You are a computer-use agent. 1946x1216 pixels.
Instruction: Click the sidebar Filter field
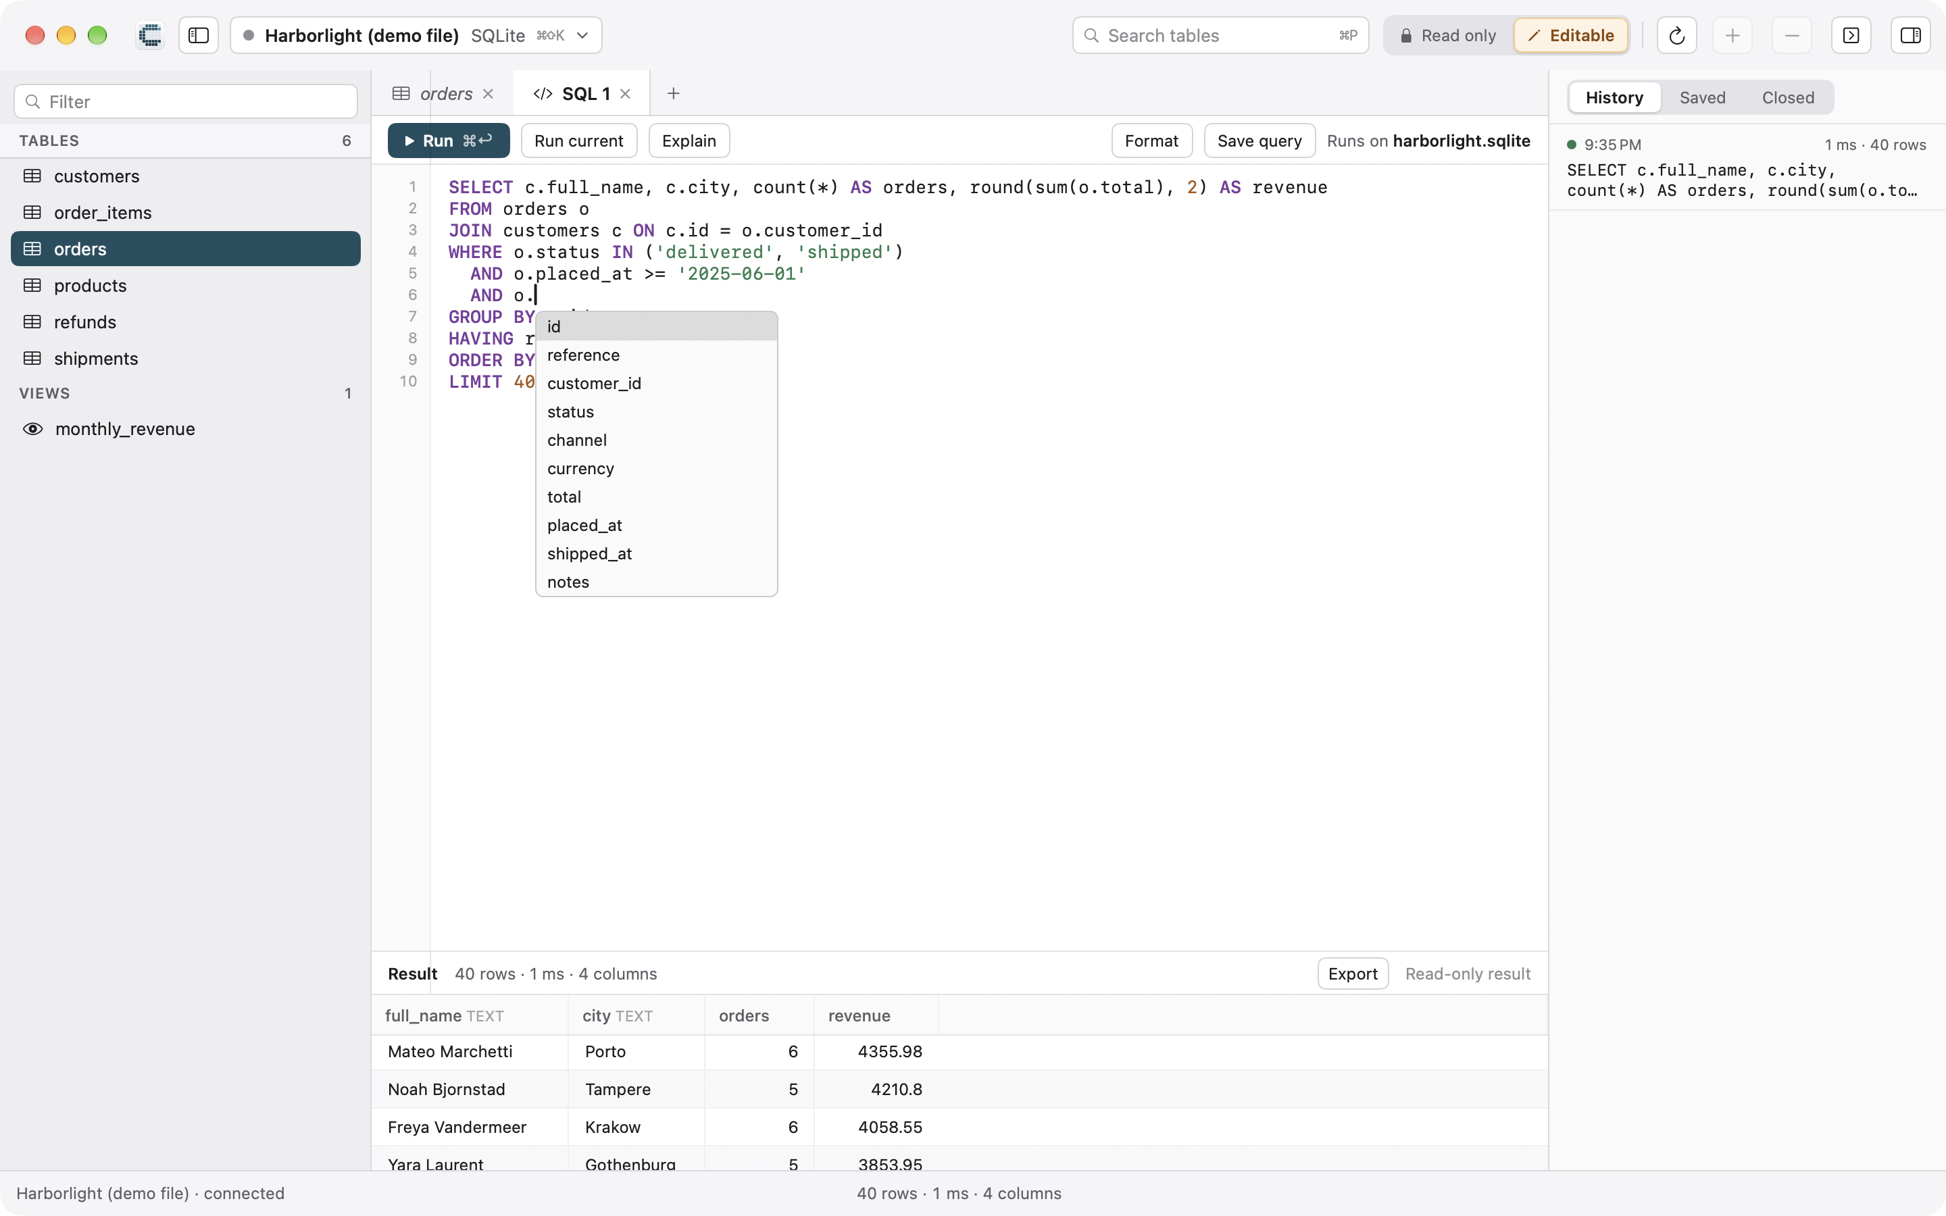[186, 101]
